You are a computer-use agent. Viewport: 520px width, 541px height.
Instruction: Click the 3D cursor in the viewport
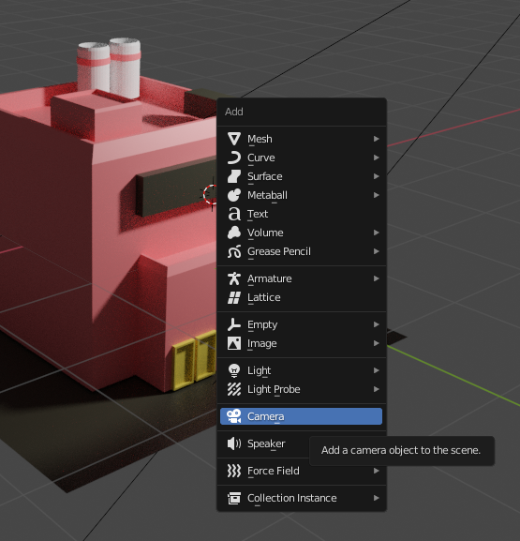pos(211,195)
